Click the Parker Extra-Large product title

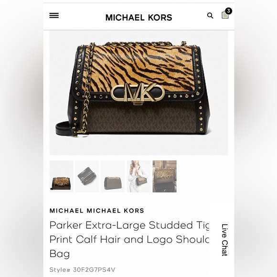(129, 239)
